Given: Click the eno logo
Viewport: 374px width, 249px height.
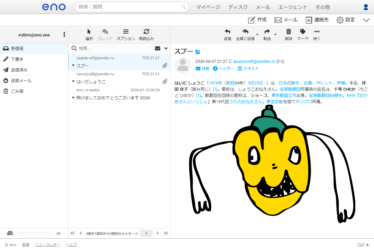Looking at the screenshot, I should coord(54,7).
